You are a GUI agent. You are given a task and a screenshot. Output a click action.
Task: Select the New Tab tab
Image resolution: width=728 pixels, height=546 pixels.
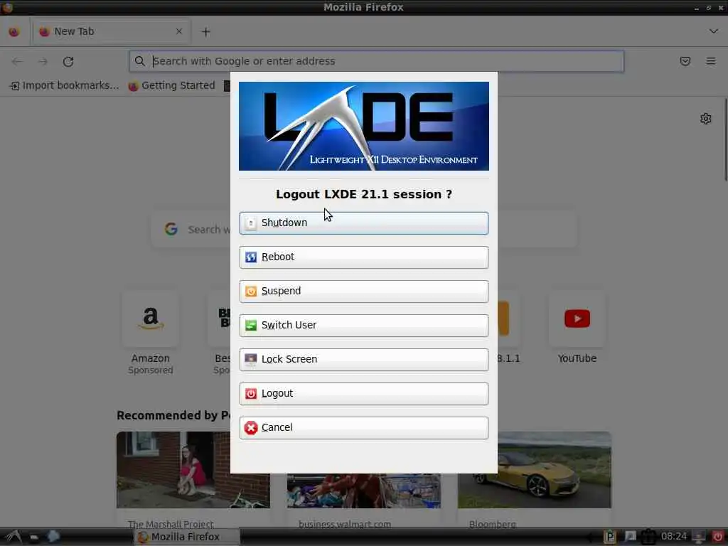point(110,31)
